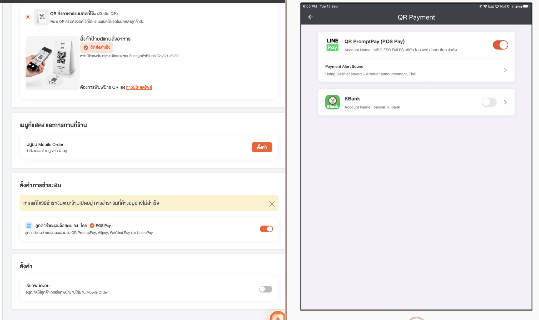Click the ดาวน์โหลดไฟล์ download link
The image size is (539, 320).
click(x=139, y=87)
